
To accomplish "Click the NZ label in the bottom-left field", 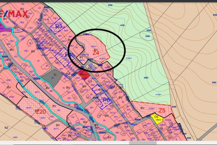I will (6, 128).
